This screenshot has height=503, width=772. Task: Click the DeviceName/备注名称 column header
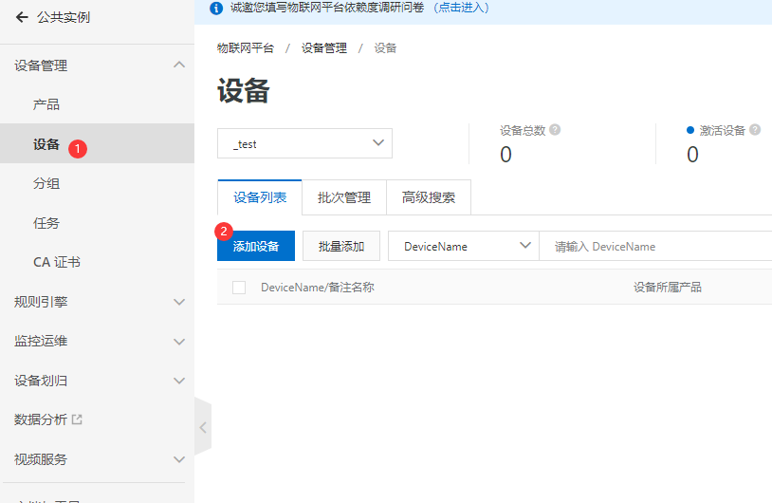318,288
